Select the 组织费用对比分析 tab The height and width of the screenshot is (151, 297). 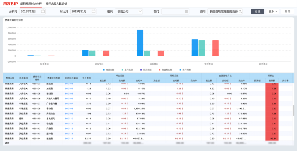[31, 4]
